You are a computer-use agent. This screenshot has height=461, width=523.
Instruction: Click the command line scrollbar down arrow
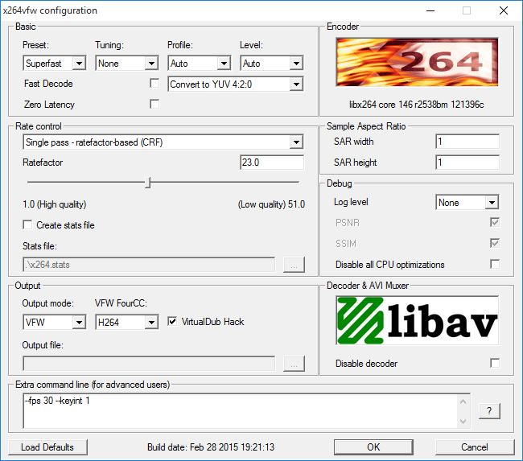click(463, 421)
